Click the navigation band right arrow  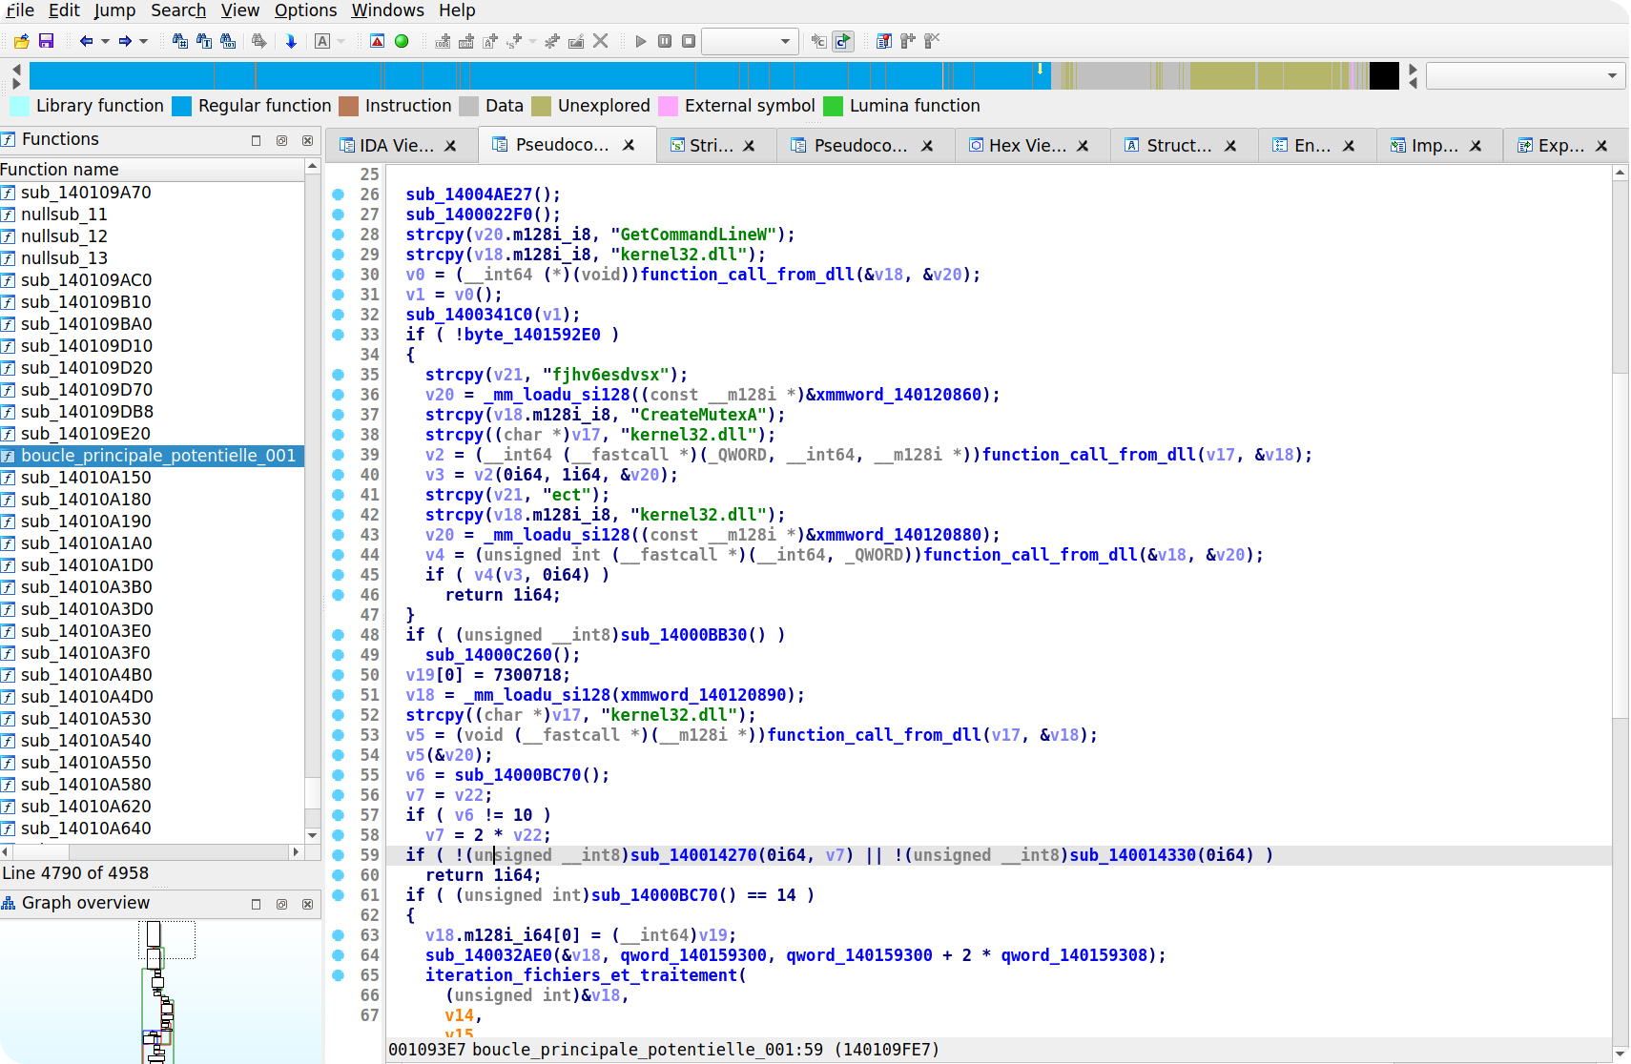point(1414,70)
